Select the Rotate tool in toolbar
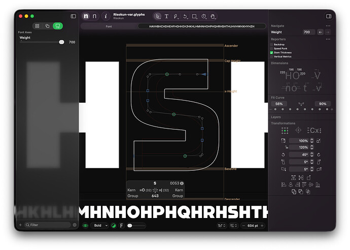Image resolution: width=350 pixels, height=250 pixels. (x=185, y=16)
